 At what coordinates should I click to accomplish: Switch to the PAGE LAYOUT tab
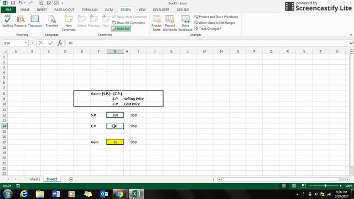[64, 10]
